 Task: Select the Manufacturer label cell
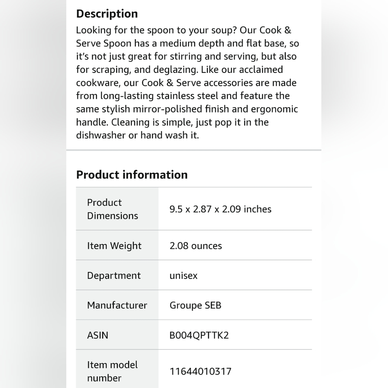pos(117,305)
